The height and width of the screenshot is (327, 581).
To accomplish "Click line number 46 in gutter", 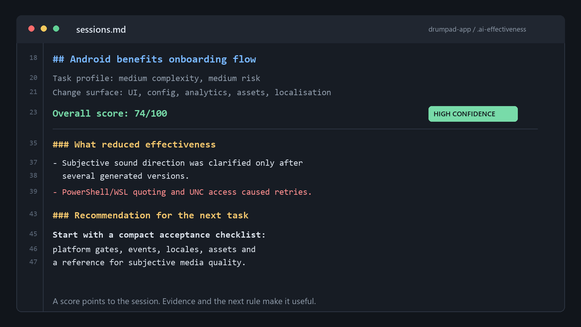I will (x=33, y=249).
